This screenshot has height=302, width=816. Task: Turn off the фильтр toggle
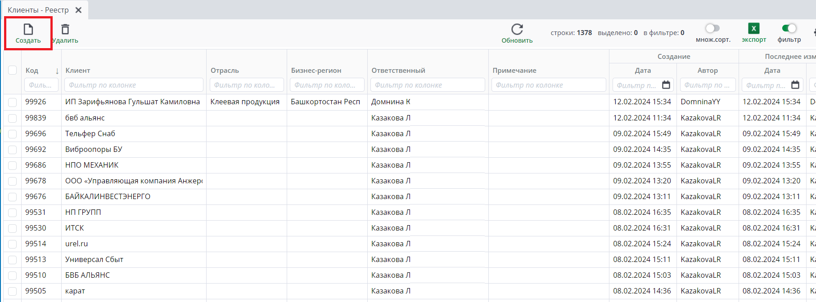(789, 29)
